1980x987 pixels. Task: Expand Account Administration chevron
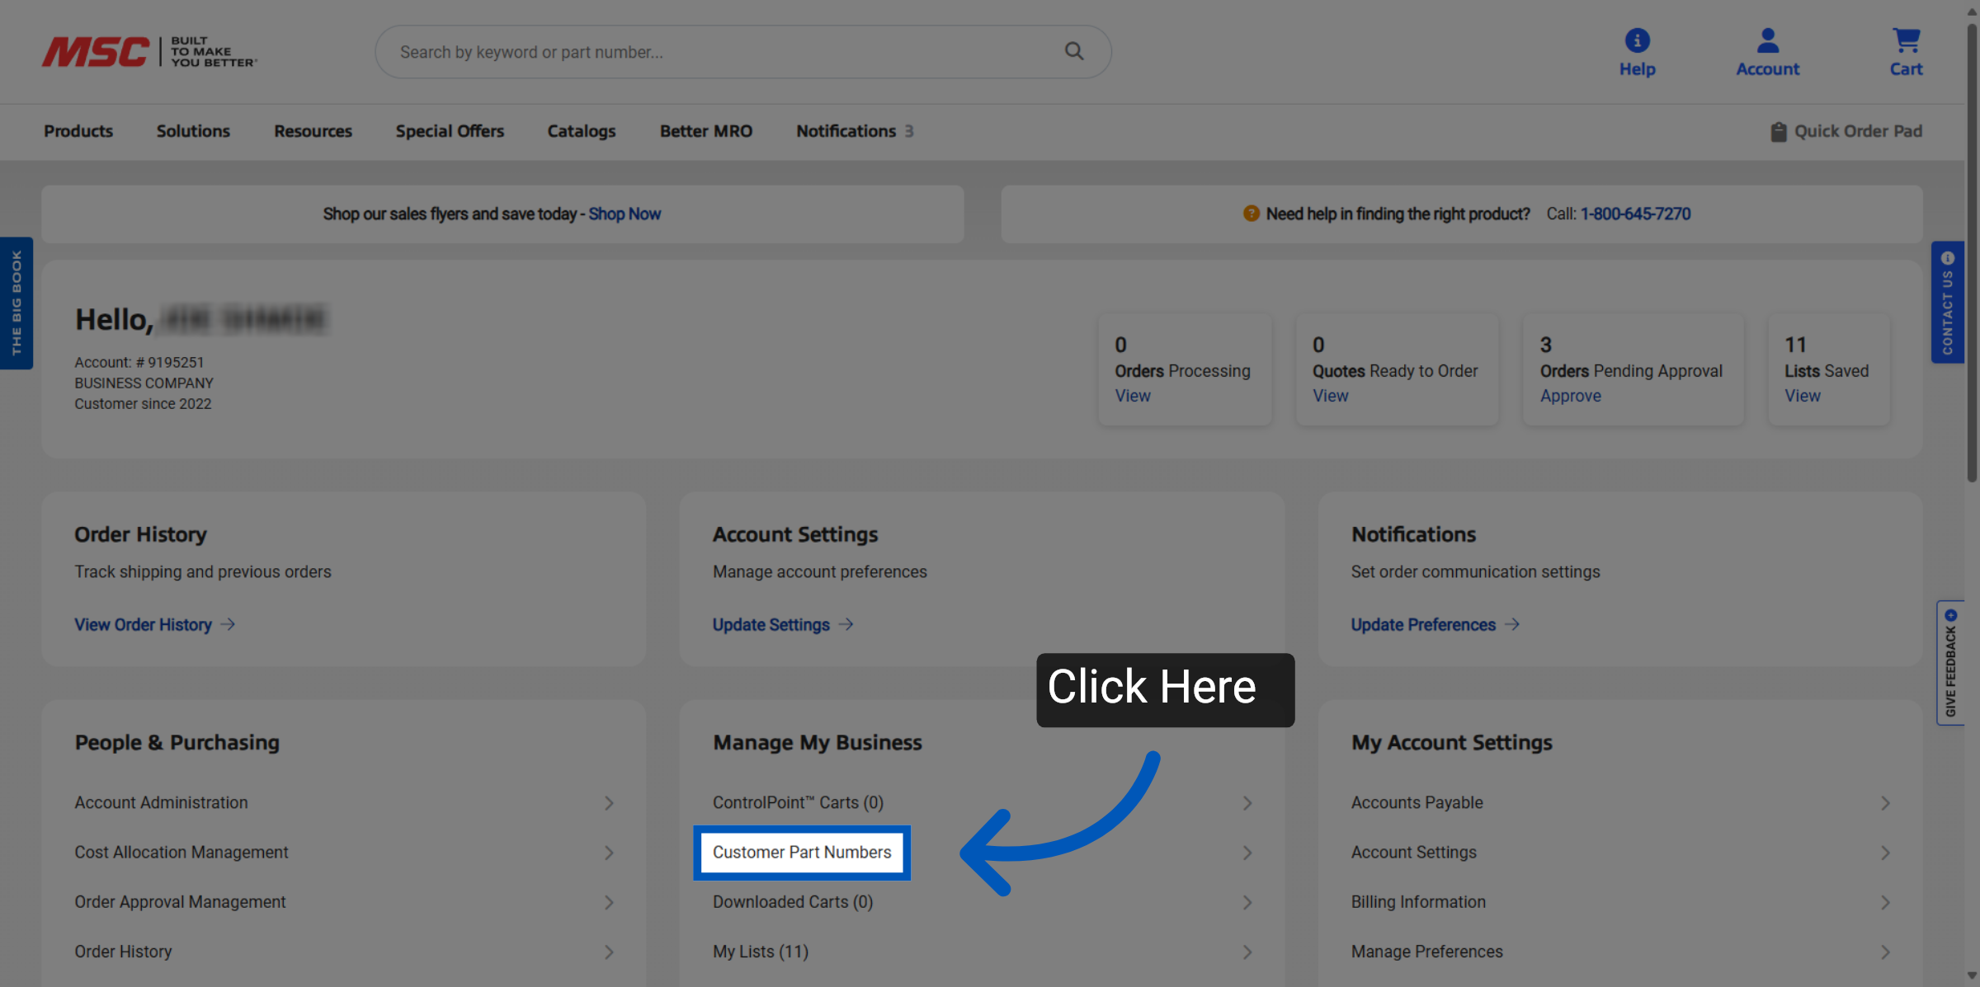point(609,802)
